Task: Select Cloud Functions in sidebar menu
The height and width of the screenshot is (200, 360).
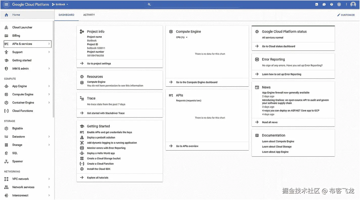Action: (x=23, y=111)
